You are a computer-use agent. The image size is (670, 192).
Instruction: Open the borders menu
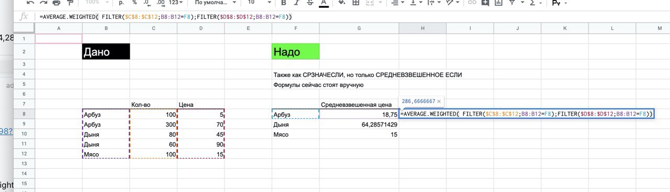tap(356, 3)
